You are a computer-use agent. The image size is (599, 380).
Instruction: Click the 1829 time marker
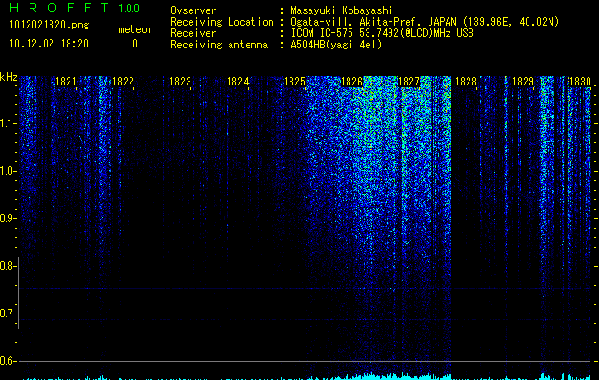click(523, 82)
